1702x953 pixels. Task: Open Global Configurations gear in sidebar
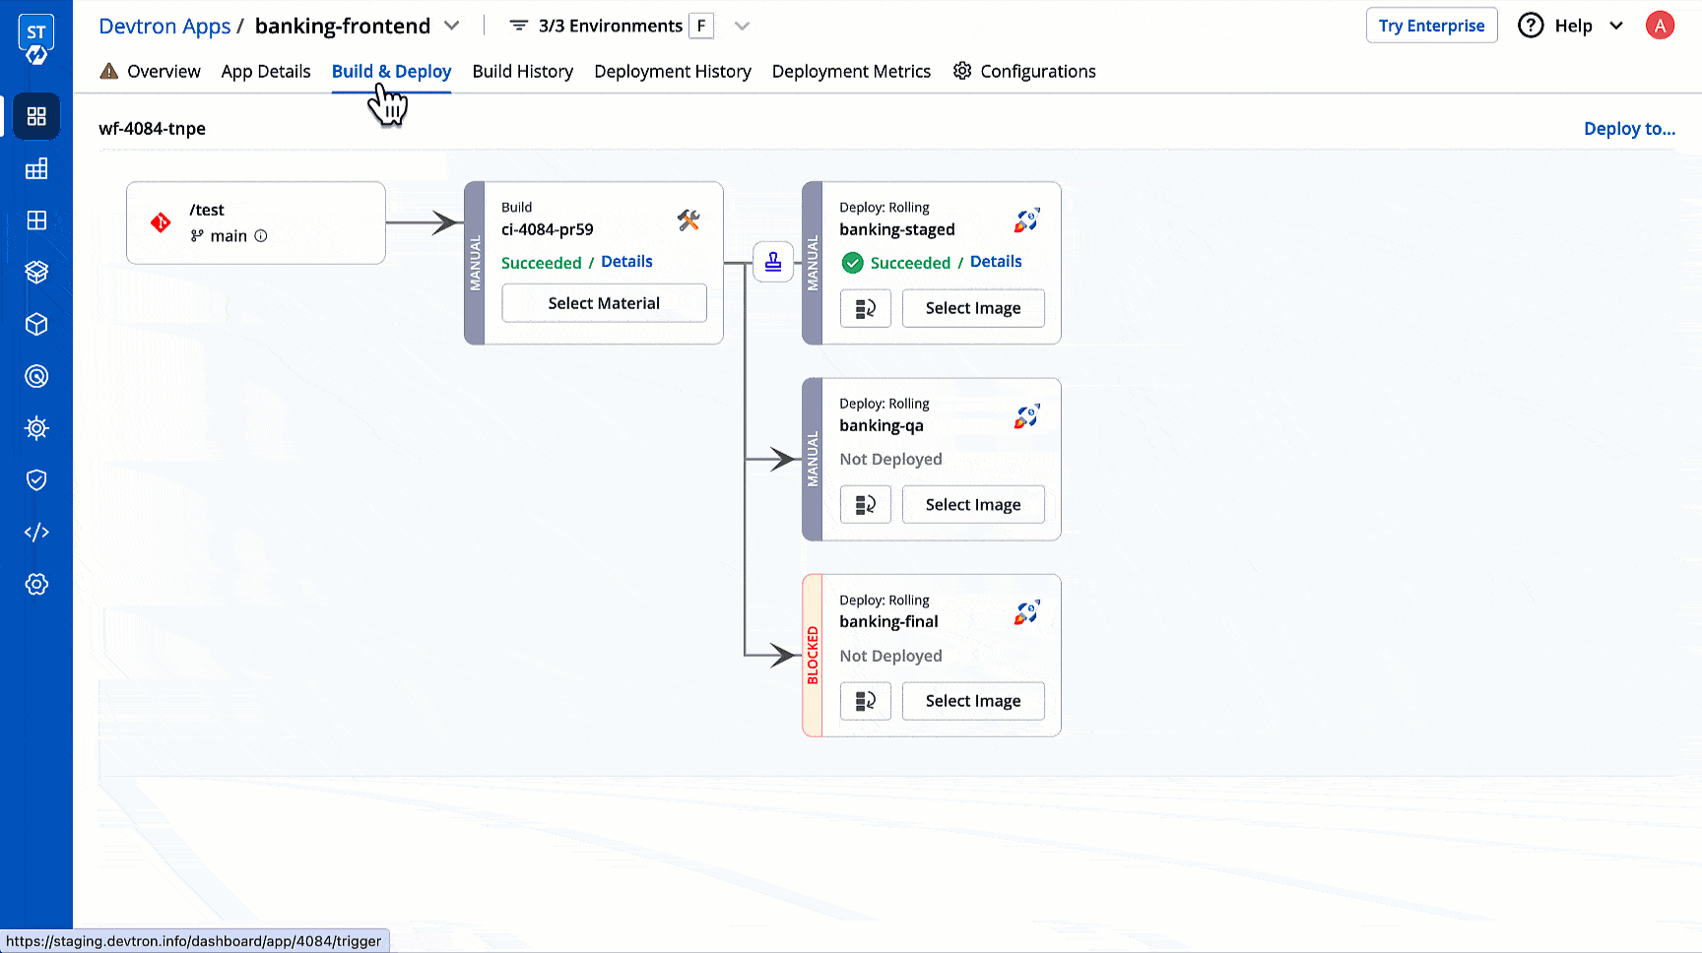click(x=36, y=584)
